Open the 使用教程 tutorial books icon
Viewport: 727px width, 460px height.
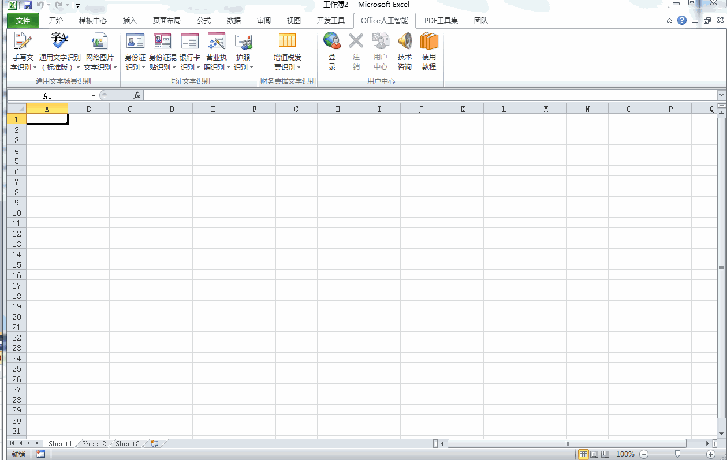429,42
